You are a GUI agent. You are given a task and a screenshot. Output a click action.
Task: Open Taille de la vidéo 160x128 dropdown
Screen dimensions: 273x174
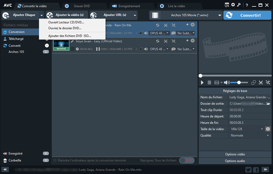tap(246, 129)
